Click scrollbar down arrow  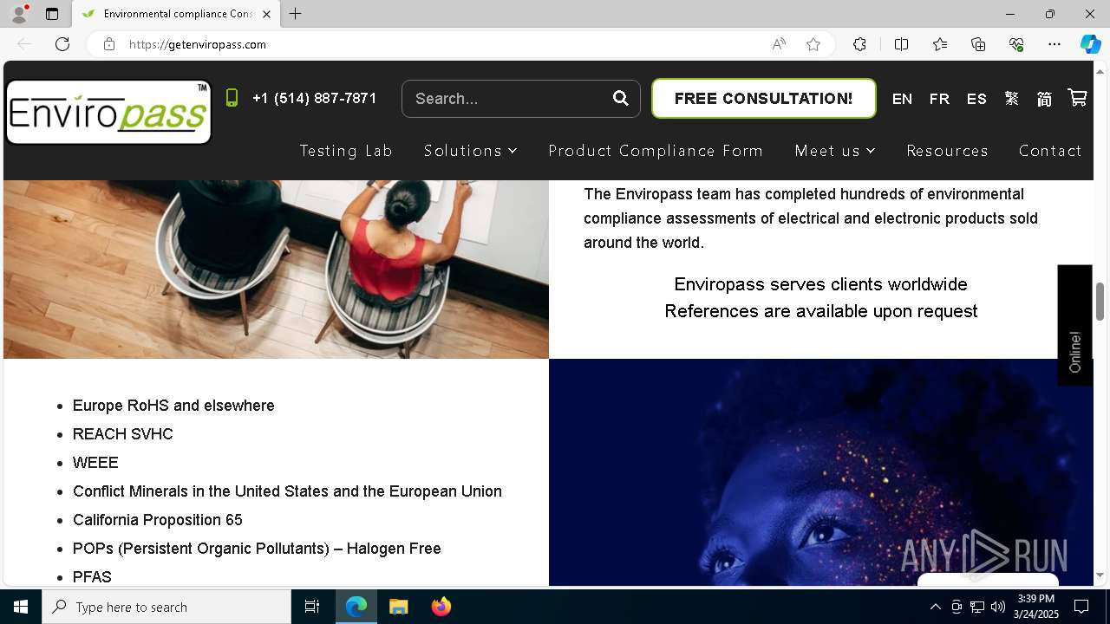click(x=1100, y=575)
